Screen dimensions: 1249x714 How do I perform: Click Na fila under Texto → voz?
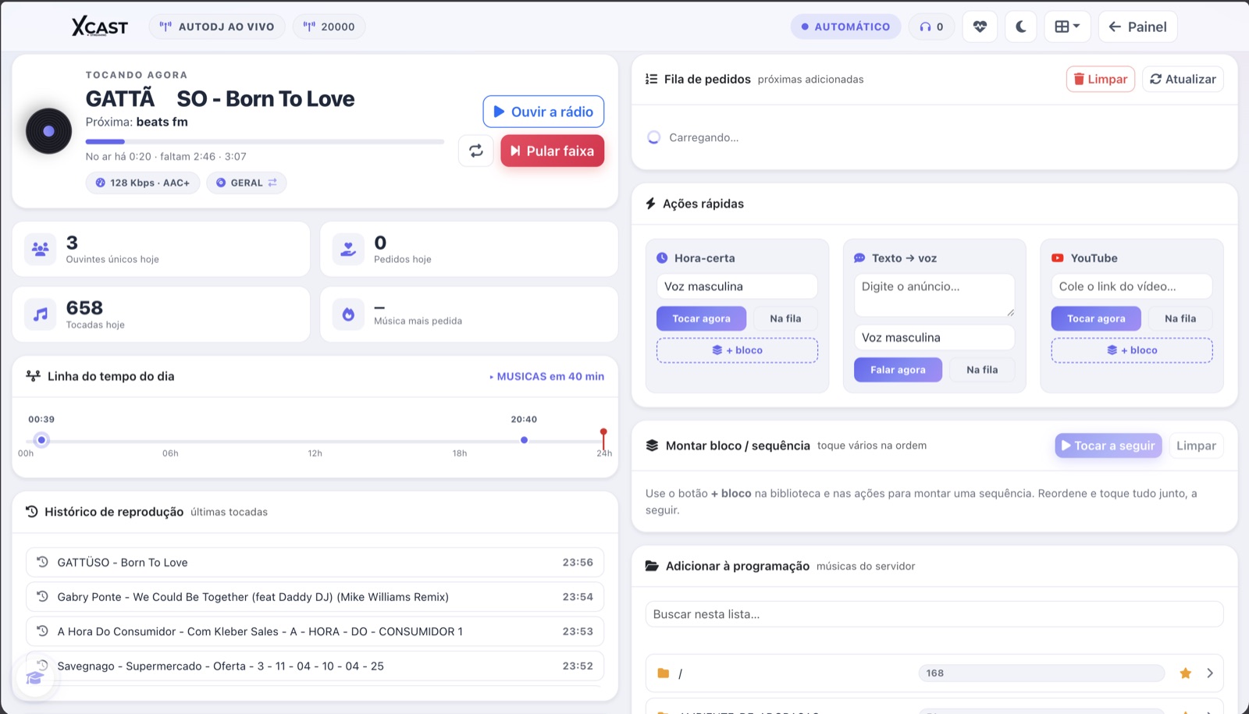[x=982, y=370]
